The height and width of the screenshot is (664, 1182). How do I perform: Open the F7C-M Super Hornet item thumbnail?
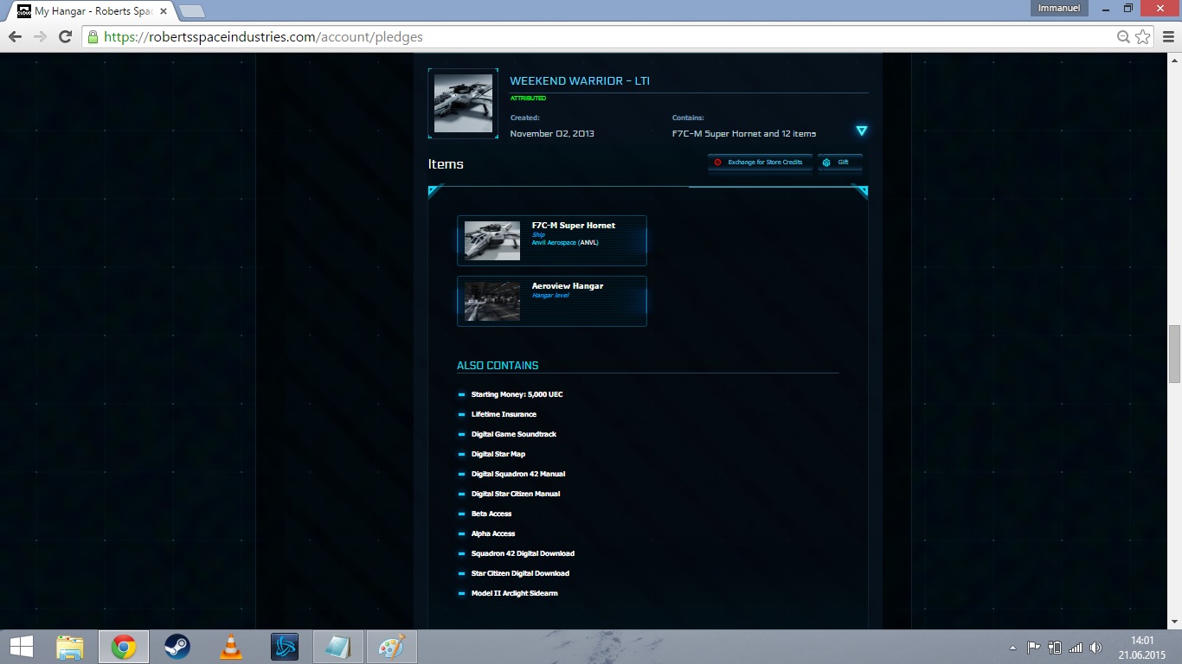492,240
